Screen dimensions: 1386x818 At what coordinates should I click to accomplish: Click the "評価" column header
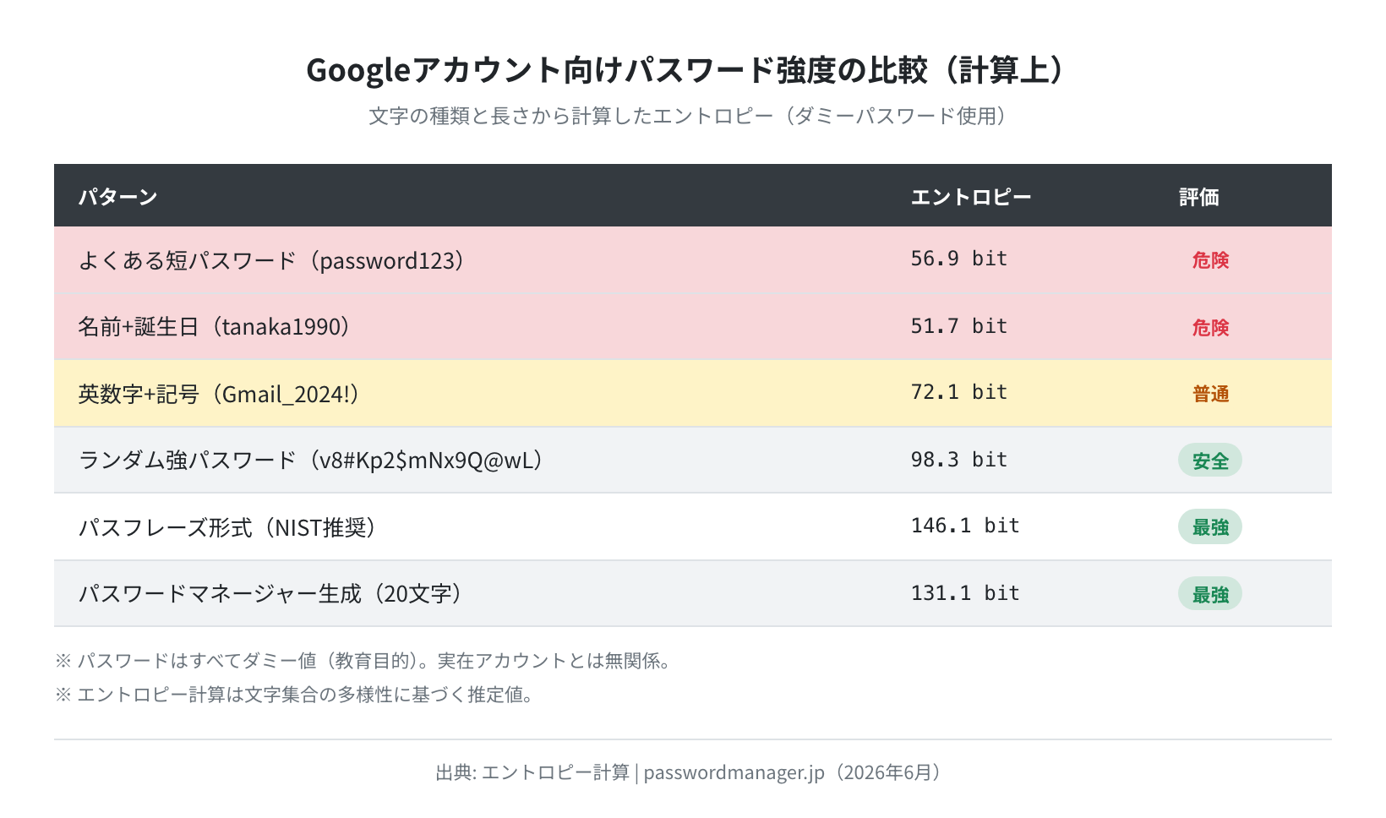pyautogui.click(x=1199, y=197)
